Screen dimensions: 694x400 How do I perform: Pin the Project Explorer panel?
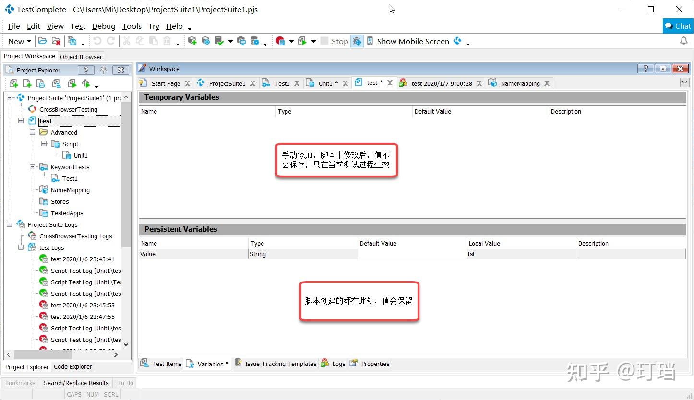(103, 70)
